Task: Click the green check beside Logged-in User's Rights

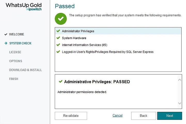Action: coord(58,52)
